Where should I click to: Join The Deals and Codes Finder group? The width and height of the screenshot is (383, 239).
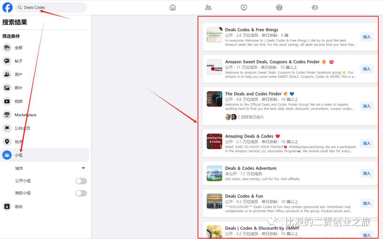(367, 106)
